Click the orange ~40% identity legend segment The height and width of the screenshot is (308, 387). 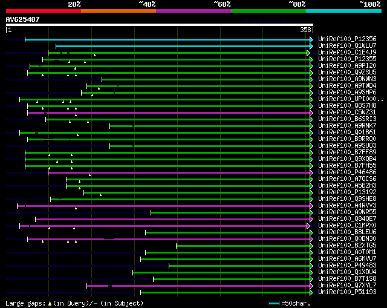point(119,11)
